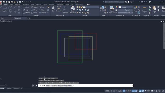Click the Crossing option in command line
165x93 pixels.
pos(54,86)
